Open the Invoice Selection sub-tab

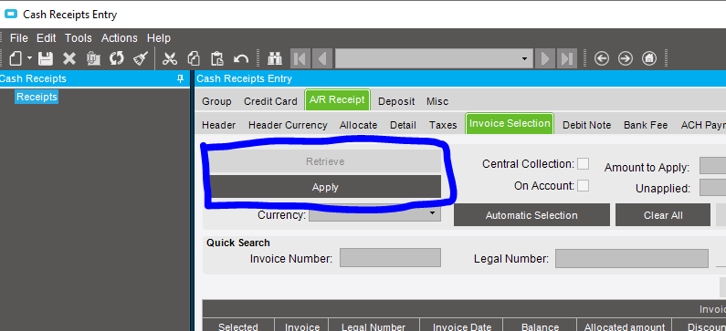[510, 123]
